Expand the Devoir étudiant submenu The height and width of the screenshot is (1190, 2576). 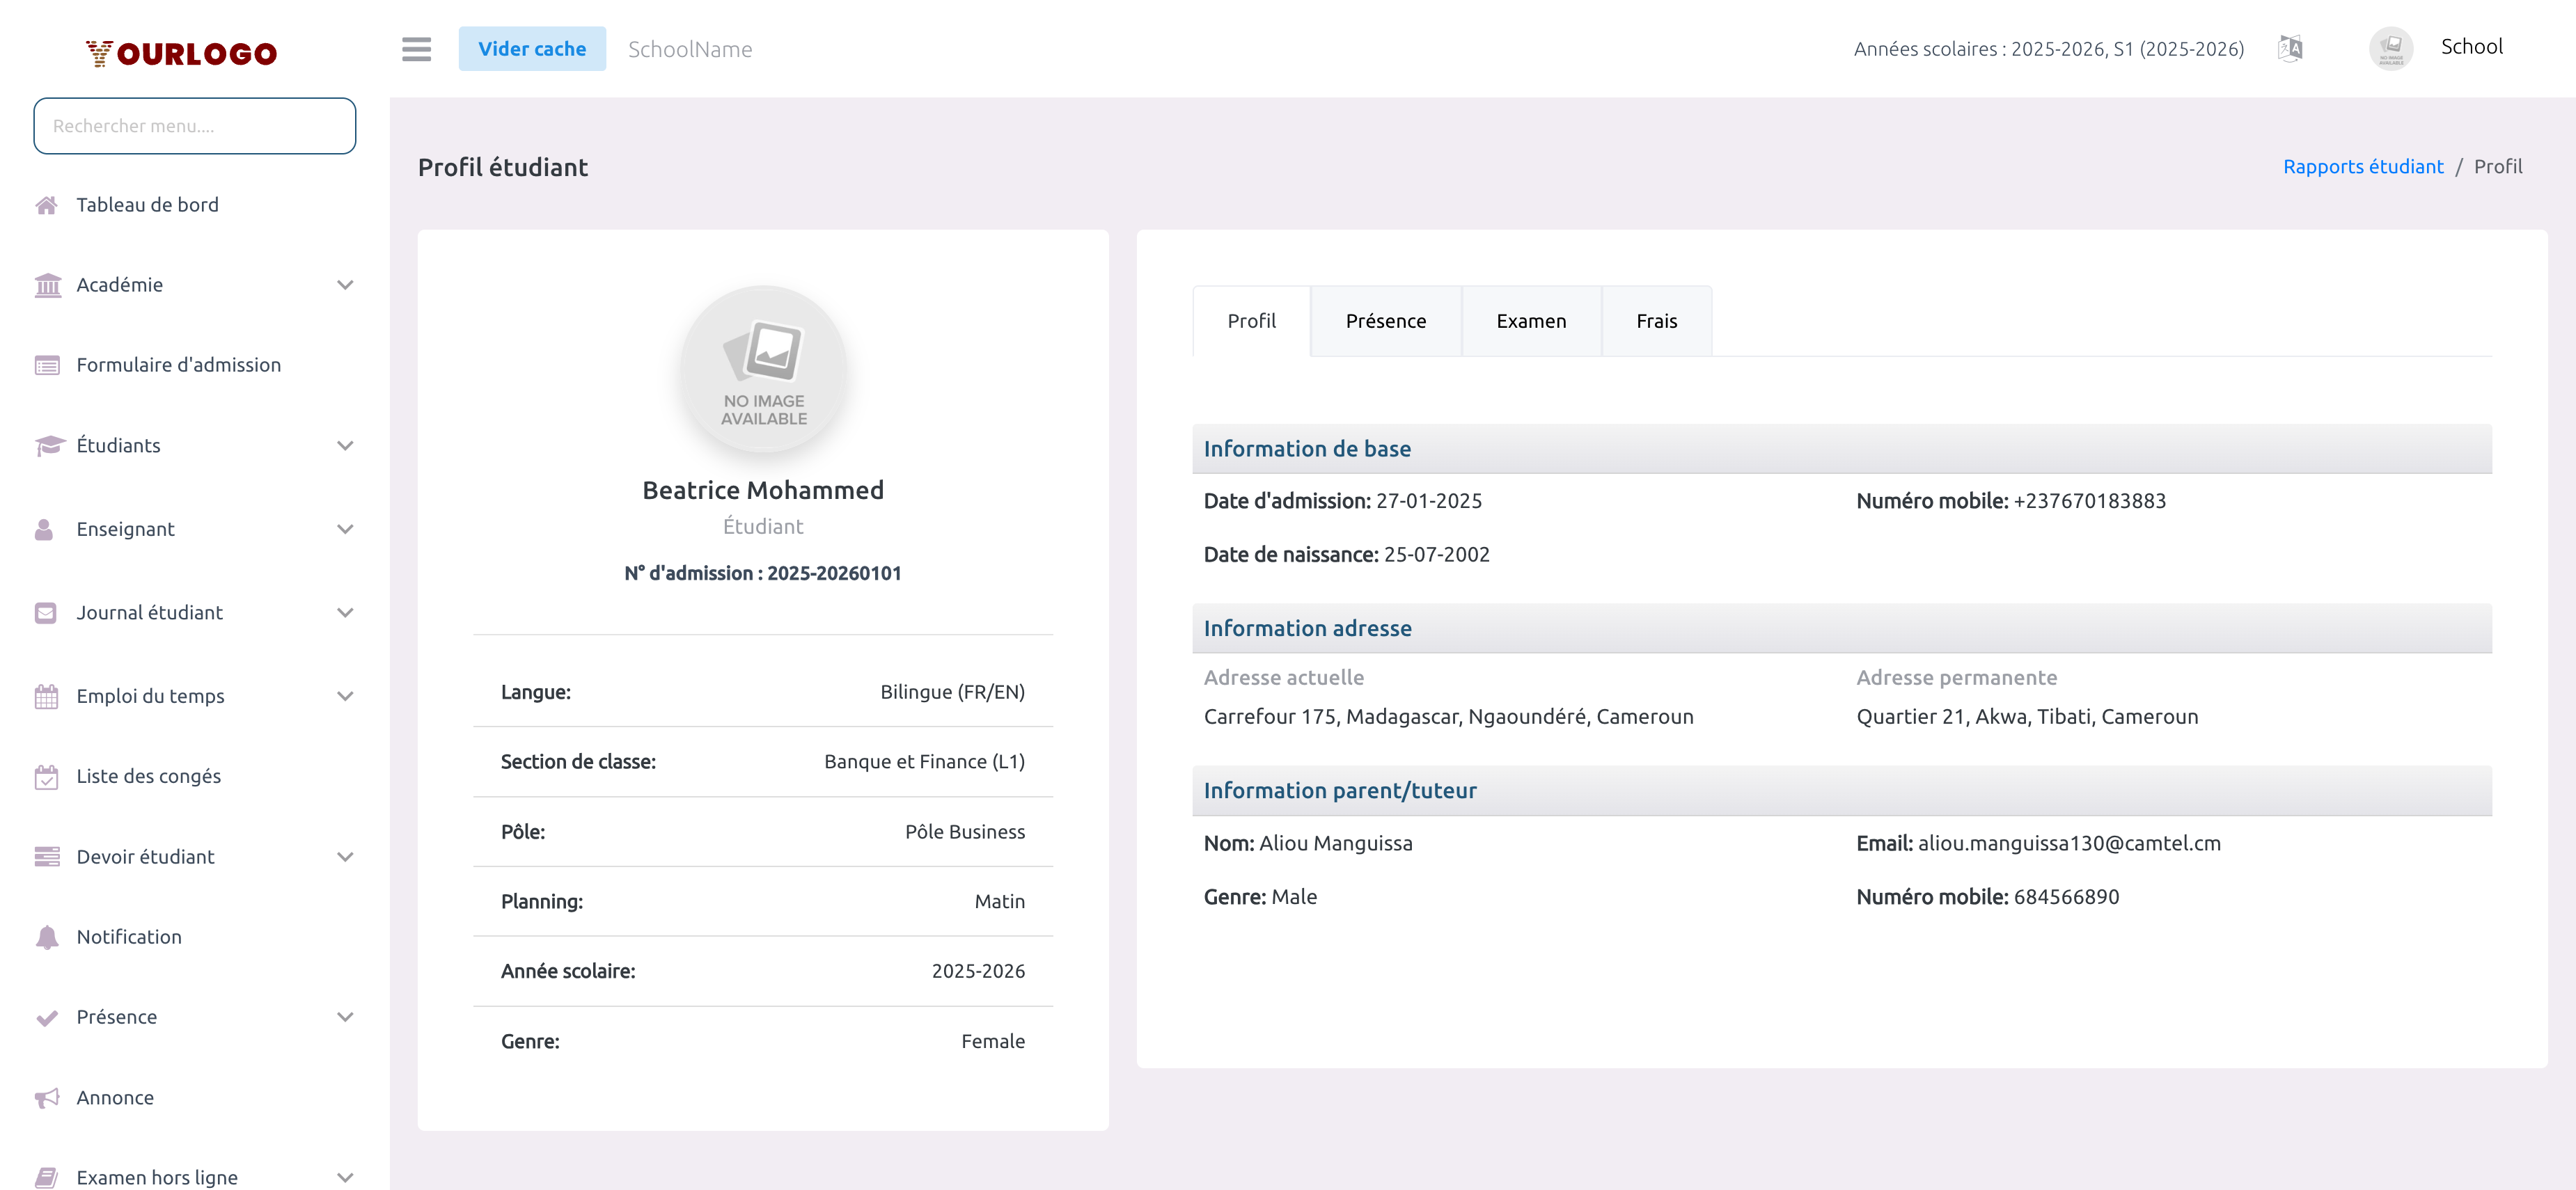coord(345,856)
